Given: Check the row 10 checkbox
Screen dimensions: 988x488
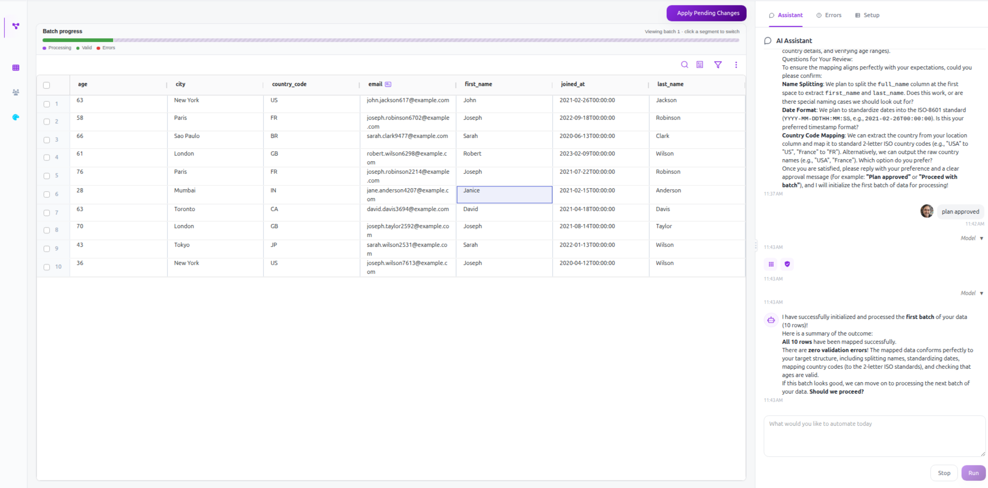Looking at the screenshot, I should pos(46,267).
